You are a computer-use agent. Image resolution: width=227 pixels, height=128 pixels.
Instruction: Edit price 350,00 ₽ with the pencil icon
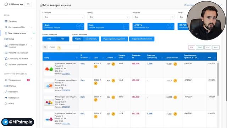[95, 100]
